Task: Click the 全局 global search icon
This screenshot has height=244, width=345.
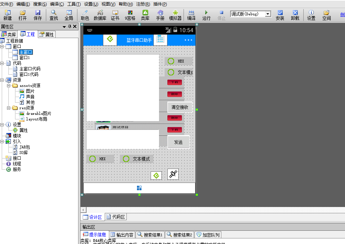Action: point(69,15)
